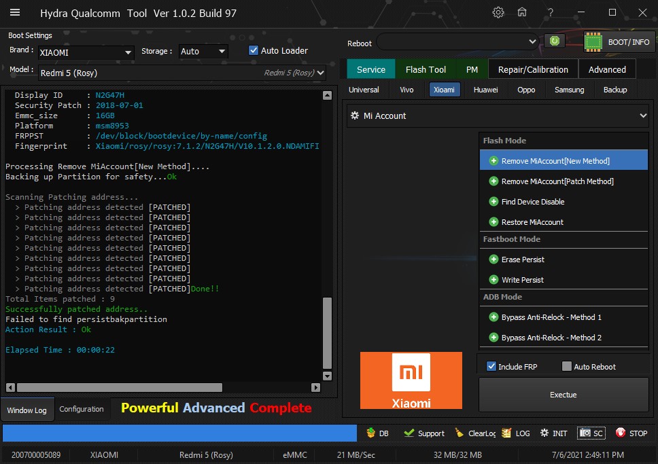Open the Reboot options dropdown

click(x=458, y=41)
